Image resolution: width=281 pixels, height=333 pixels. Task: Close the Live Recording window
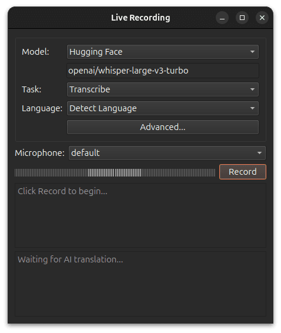coord(262,18)
